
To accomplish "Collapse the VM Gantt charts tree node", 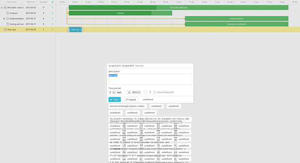I will coord(2,8).
